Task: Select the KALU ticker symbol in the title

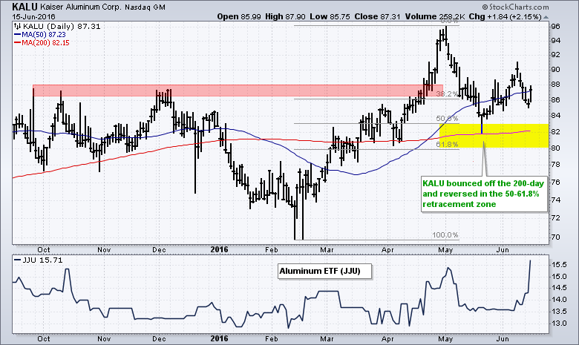Action: point(24,7)
